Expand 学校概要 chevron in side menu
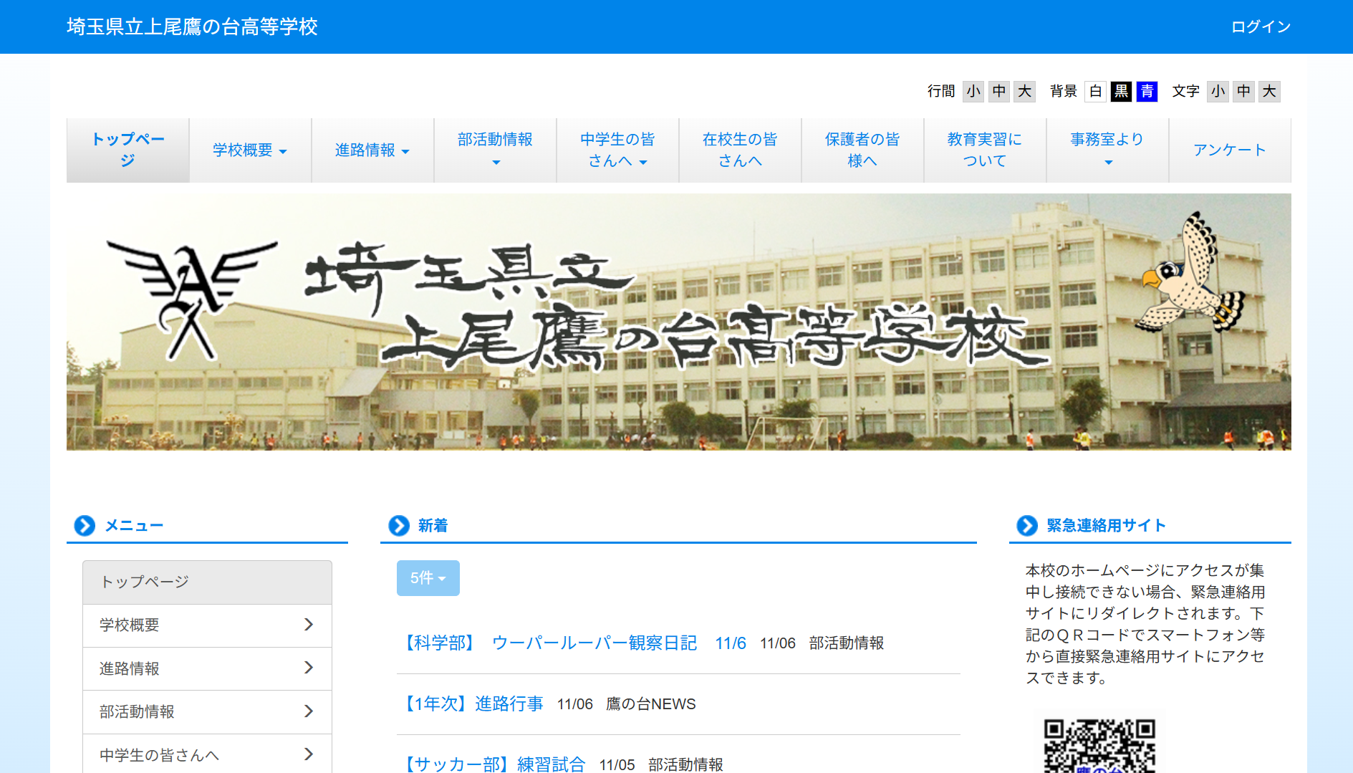Image resolution: width=1353 pixels, height=773 pixels. 309,625
